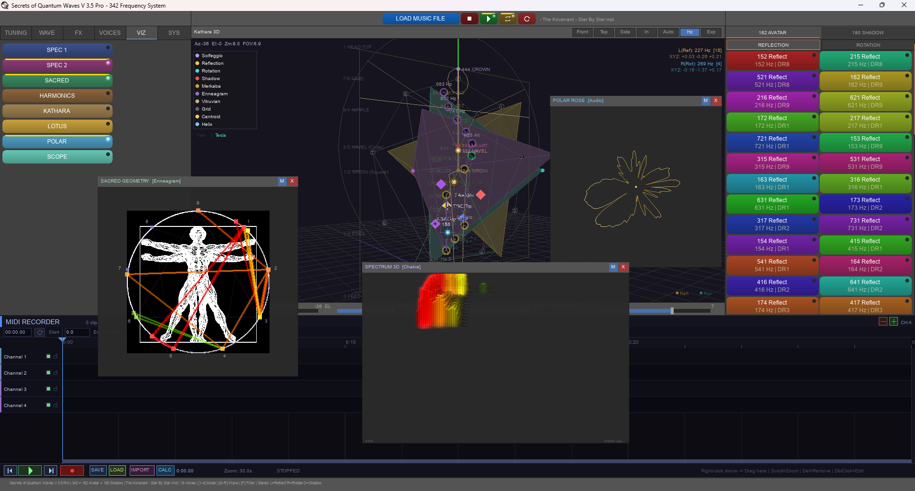Toggle Channel 1 green enable box
The image size is (915, 491).
(x=48, y=357)
